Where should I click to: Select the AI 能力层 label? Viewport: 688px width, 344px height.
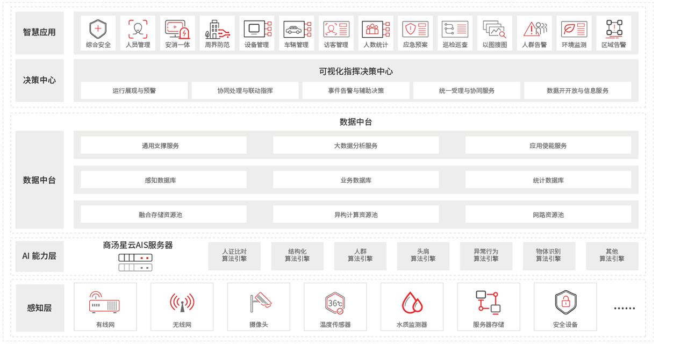click(39, 256)
